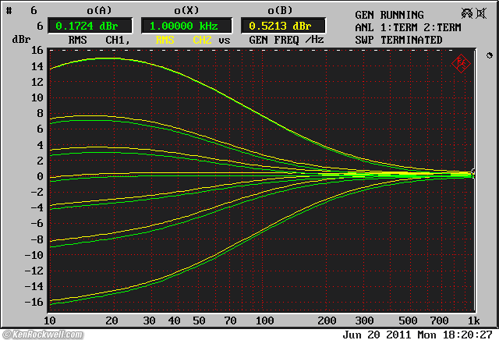Click the 0 label on the Y axis

coord(40,176)
